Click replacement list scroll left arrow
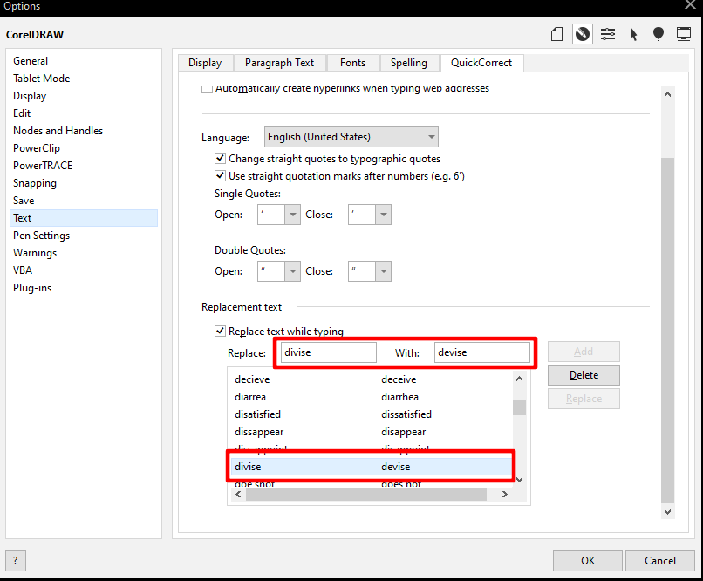Image resolution: width=703 pixels, height=581 pixels. [x=238, y=494]
